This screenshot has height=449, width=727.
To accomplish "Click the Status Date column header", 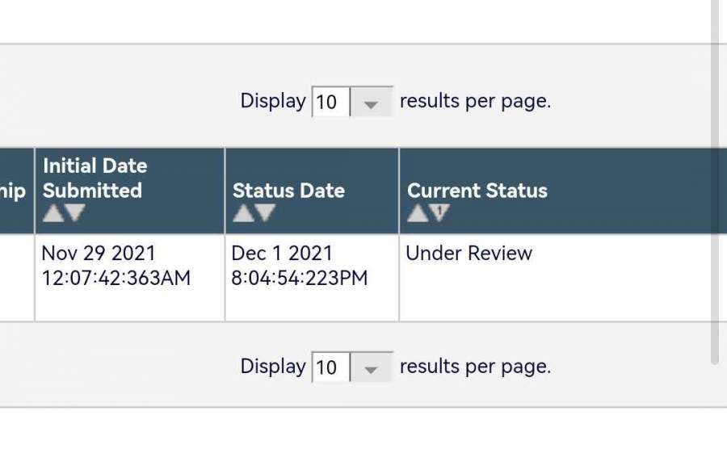I will coord(288,191).
